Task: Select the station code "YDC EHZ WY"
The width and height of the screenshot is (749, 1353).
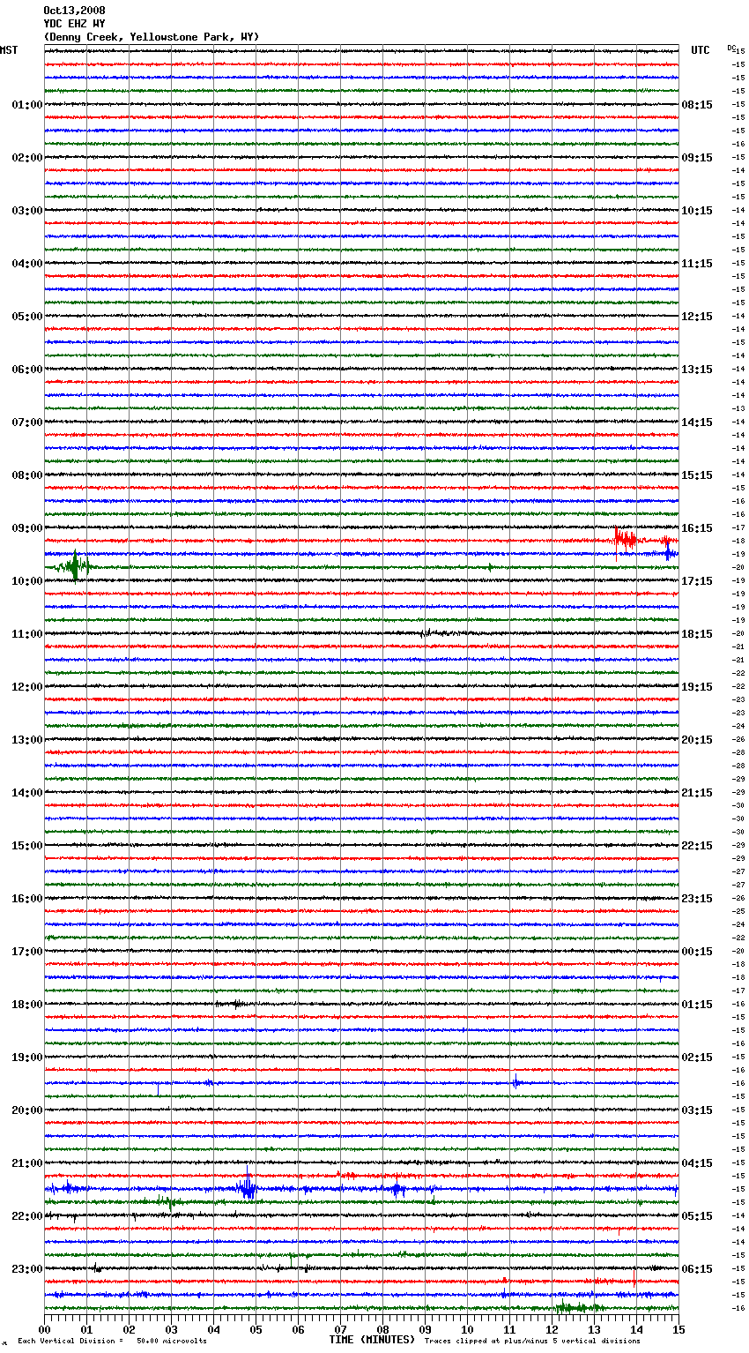Action: 74,24
